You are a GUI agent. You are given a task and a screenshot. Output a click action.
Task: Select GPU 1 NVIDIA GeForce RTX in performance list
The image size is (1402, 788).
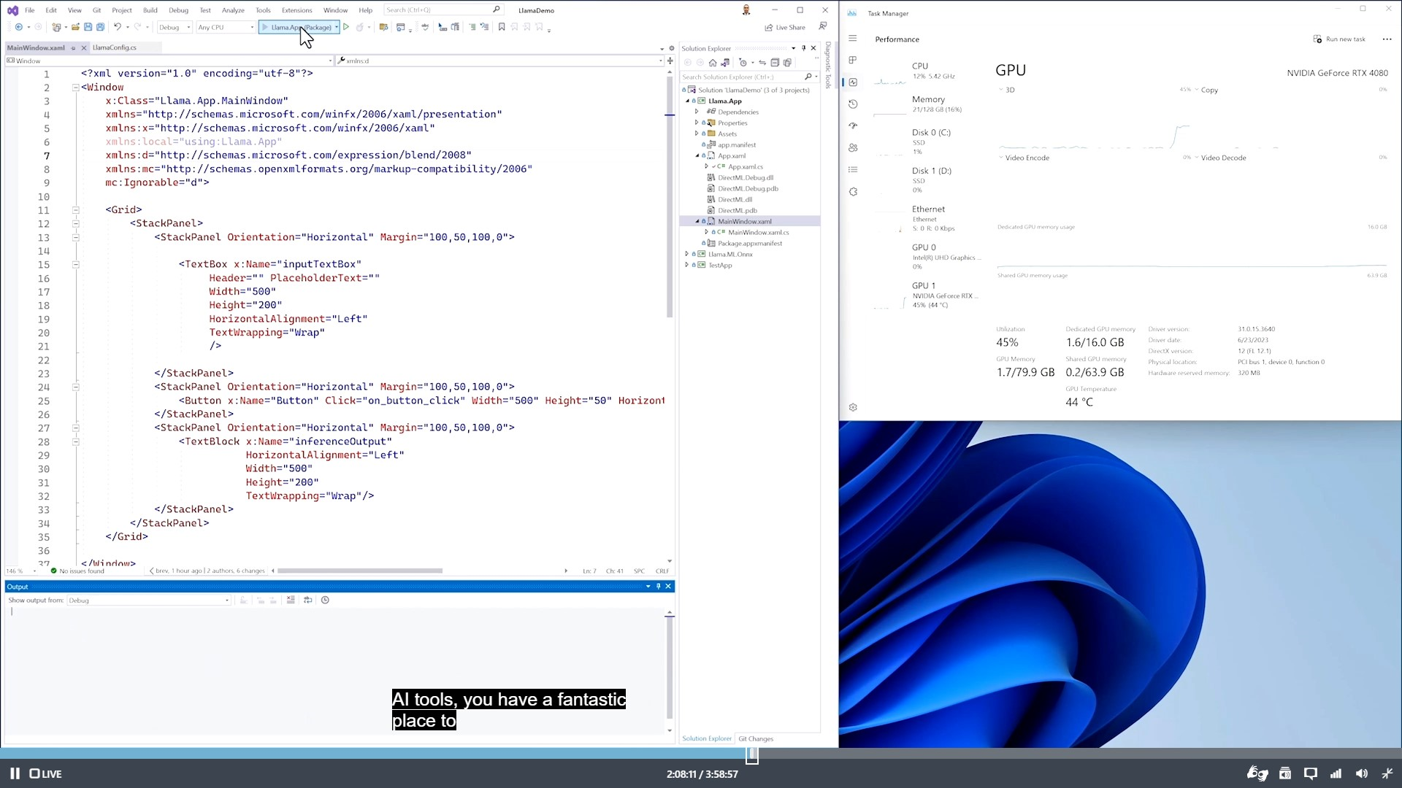point(927,295)
